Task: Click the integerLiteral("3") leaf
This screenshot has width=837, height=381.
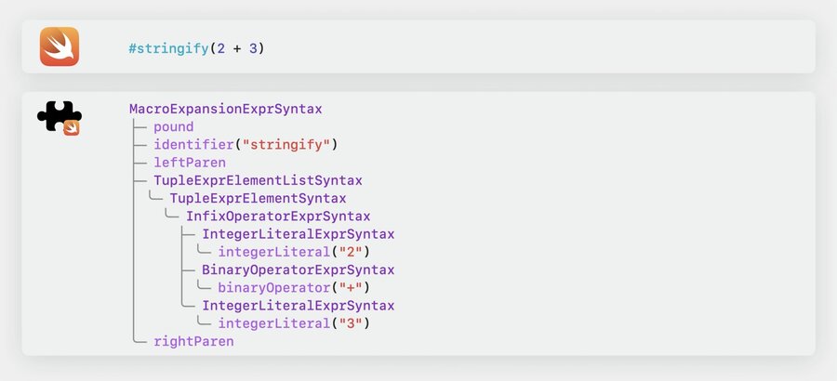Action: pos(294,323)
